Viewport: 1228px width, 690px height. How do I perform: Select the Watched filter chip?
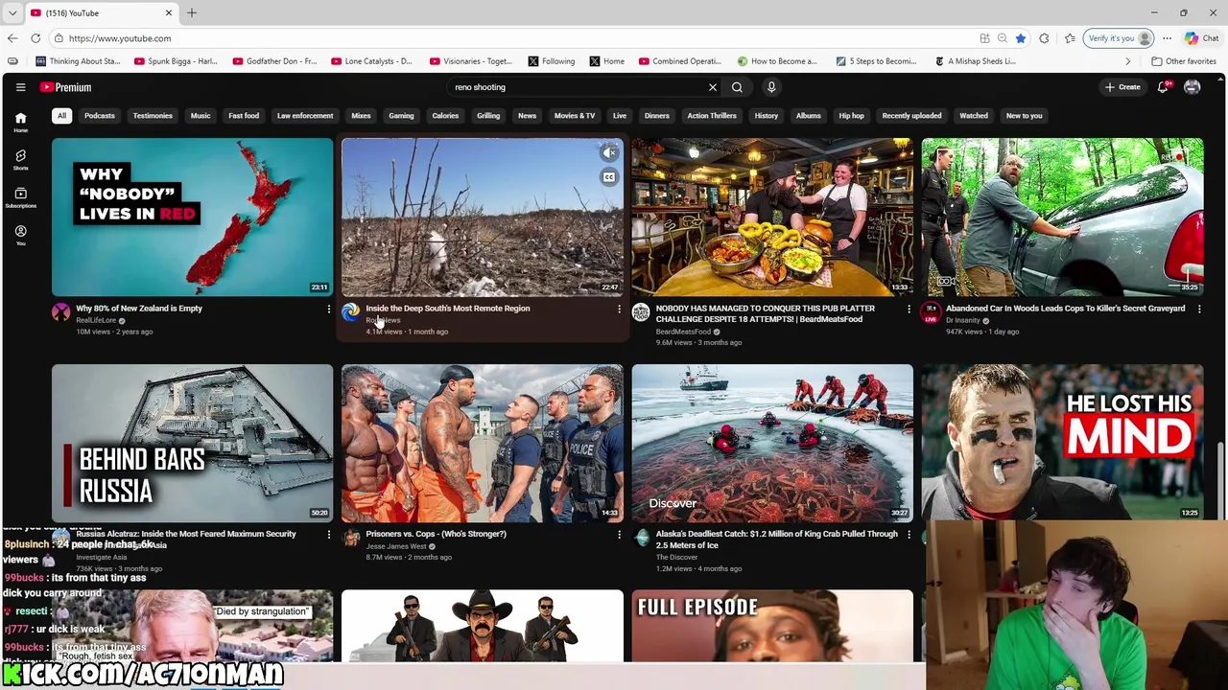(x=973, y=116)
